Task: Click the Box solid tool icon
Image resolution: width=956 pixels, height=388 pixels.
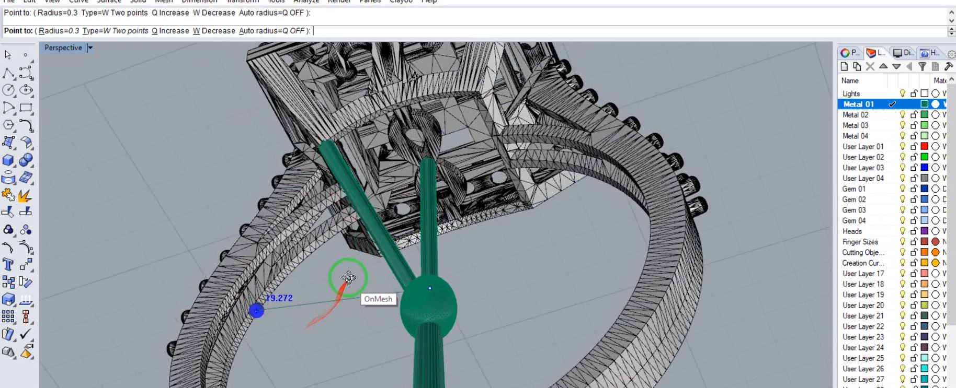Action: [x=8, y=160]
